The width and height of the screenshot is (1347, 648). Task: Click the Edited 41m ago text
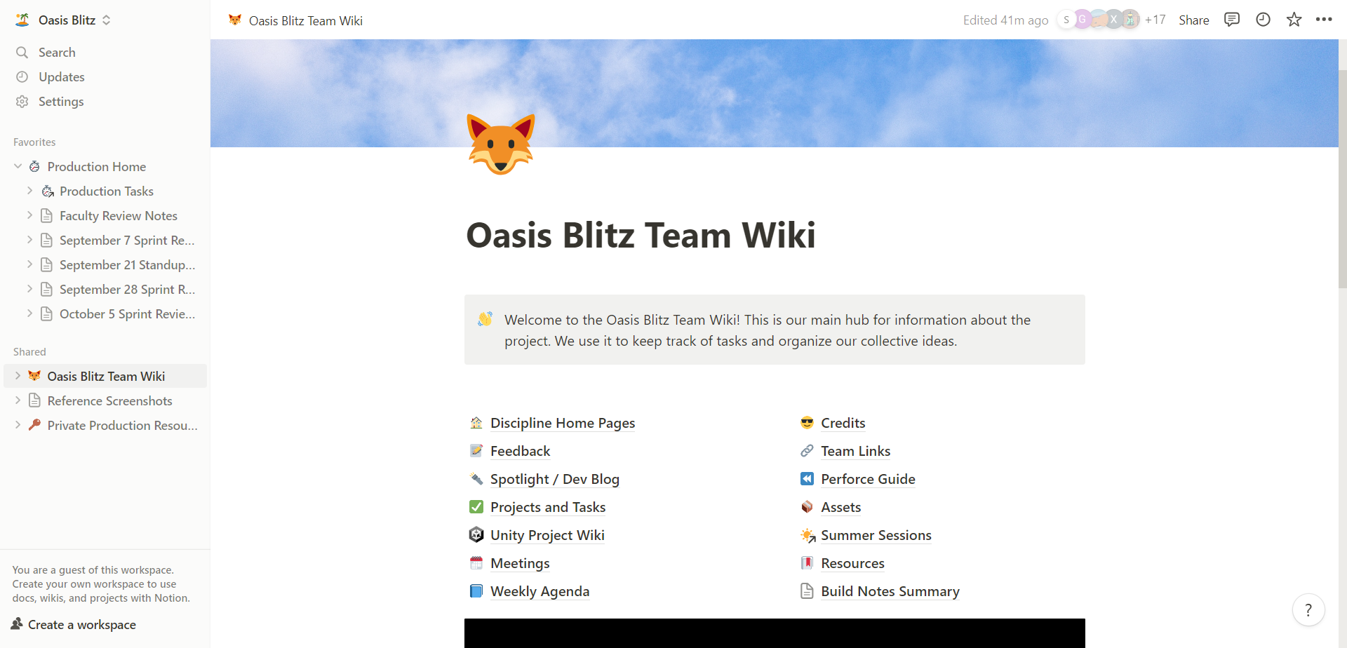point(1005,20)
